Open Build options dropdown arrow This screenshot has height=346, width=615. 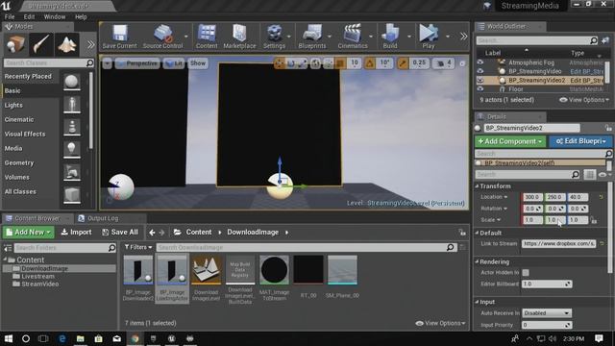pos(409,37)
